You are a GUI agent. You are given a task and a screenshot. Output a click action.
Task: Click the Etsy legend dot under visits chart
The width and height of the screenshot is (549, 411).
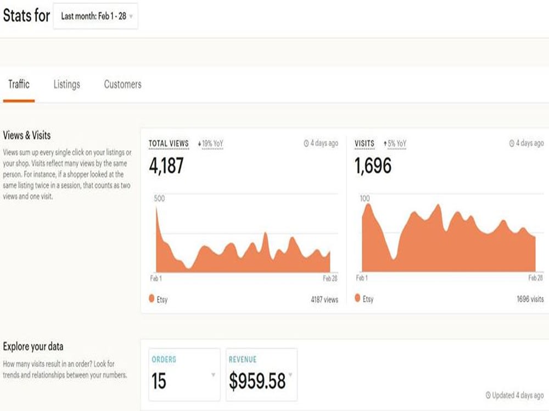[x=357, y=298]
